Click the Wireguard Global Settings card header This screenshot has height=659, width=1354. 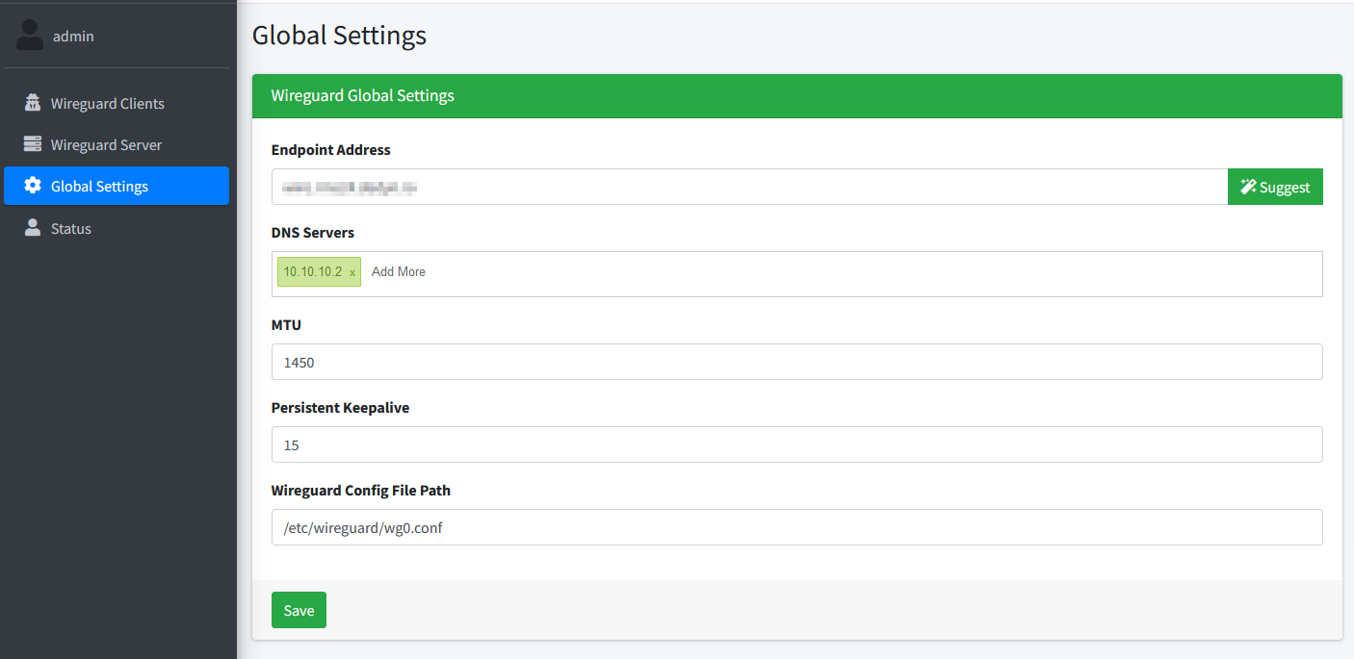click(797, 96)
